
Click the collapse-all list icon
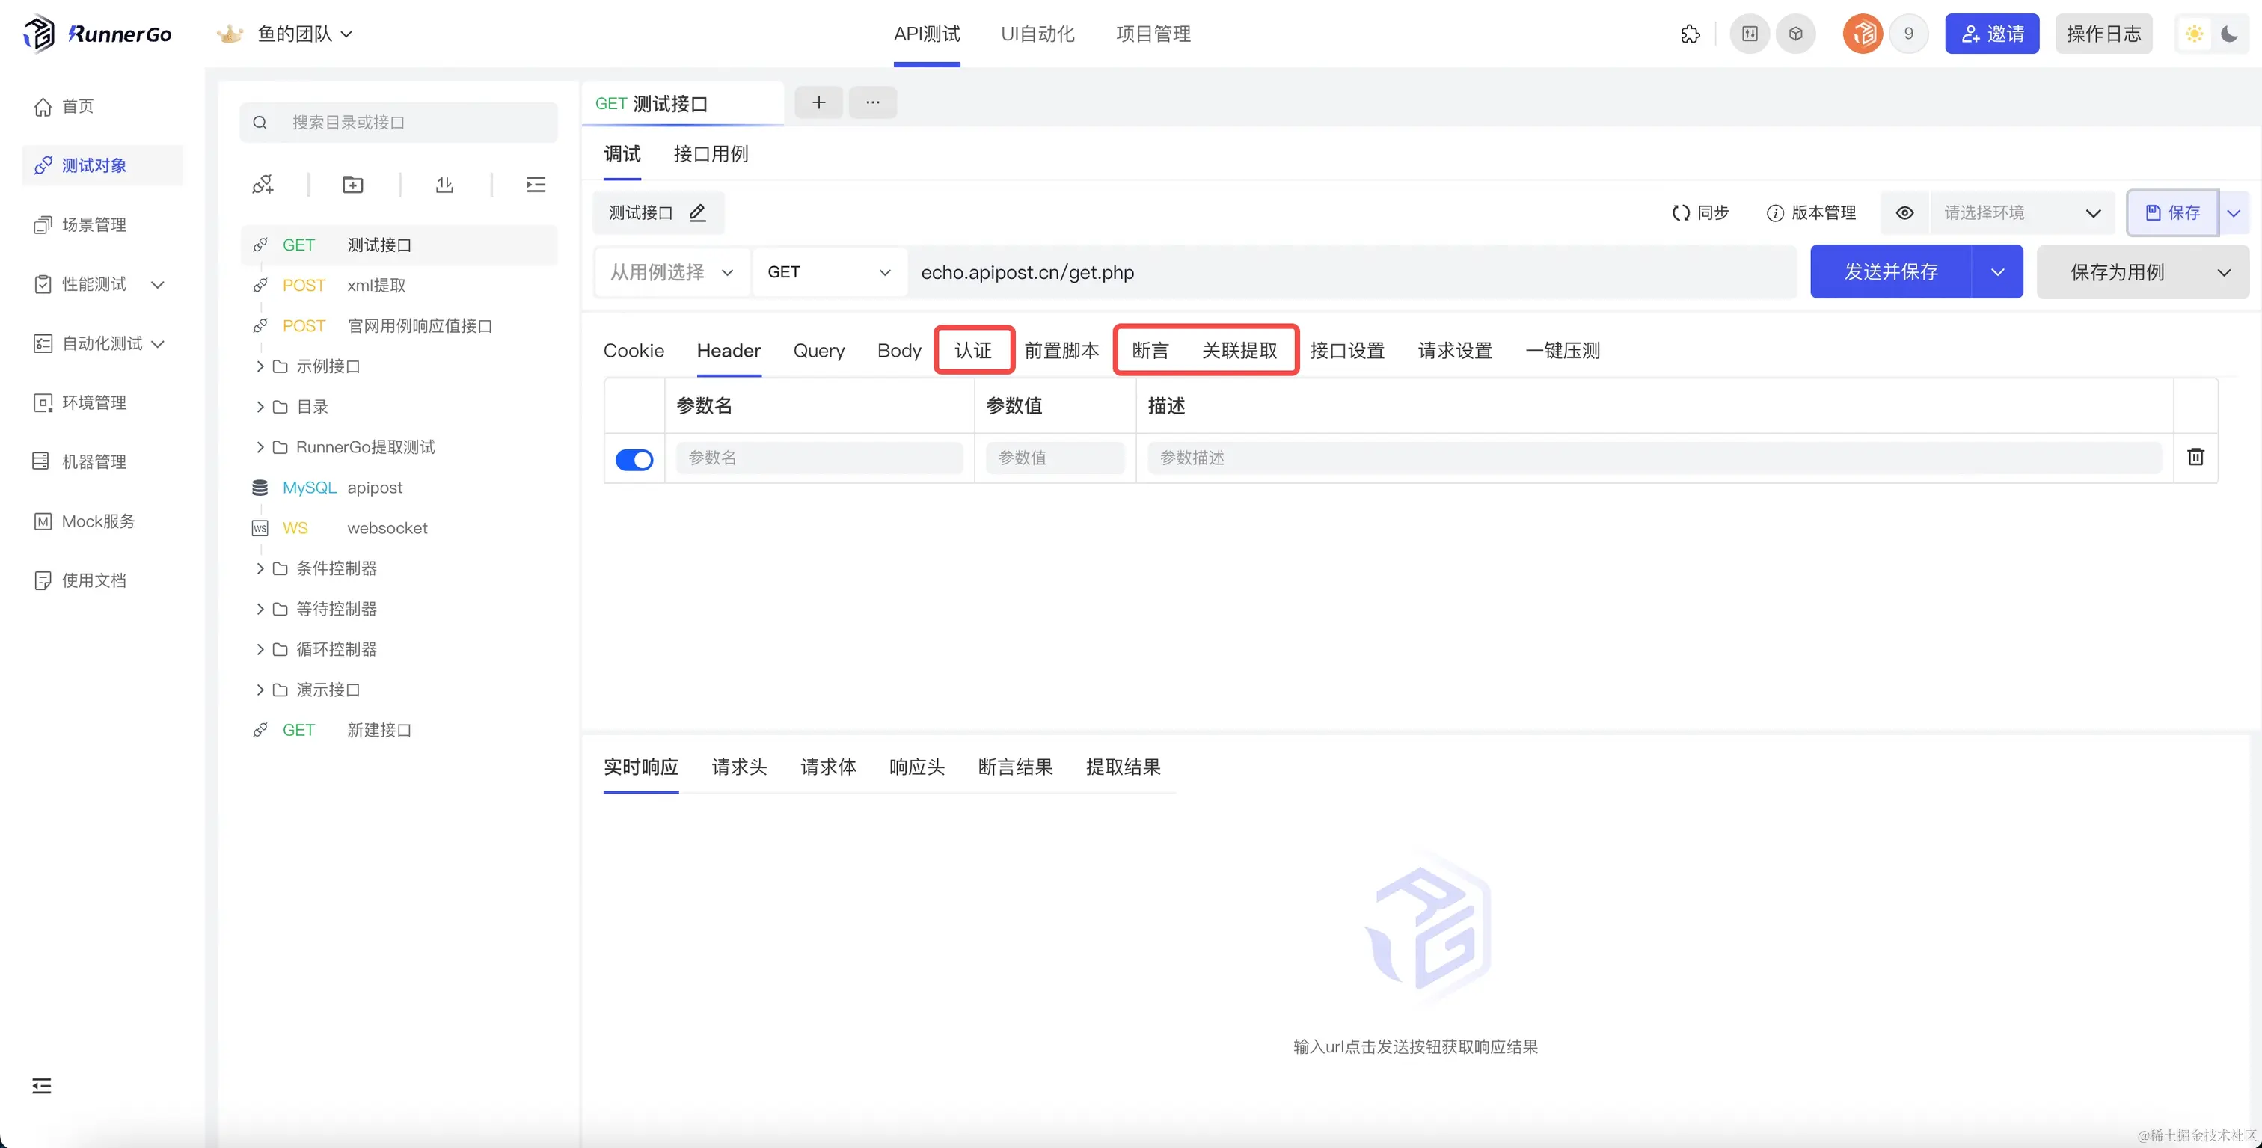click(x=536, y=184)
